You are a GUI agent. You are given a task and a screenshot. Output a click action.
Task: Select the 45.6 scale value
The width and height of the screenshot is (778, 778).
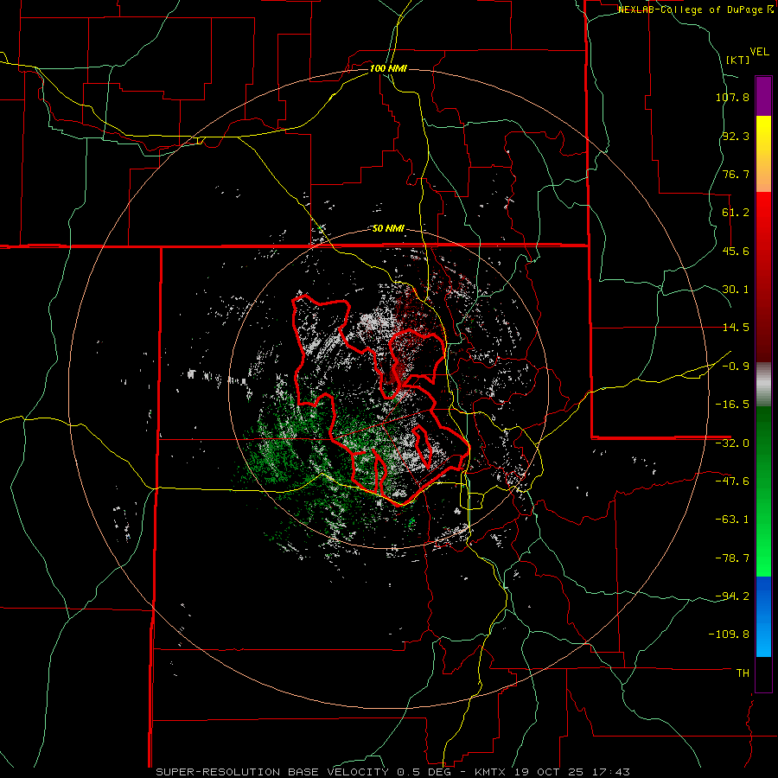point(736,251)
